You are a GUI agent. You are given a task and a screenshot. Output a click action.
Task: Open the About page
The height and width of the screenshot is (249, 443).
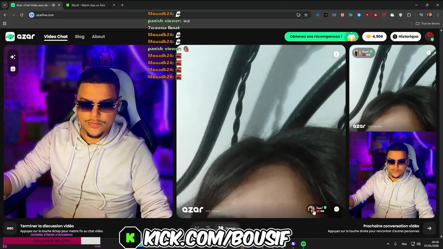point(98,37)
